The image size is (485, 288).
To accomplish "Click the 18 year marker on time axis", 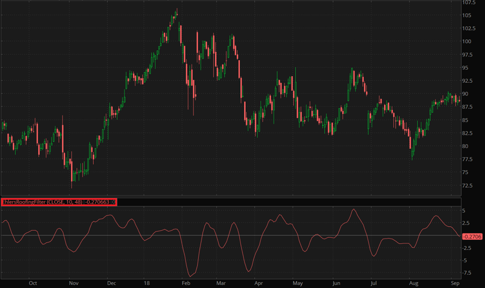I will pos(147,283).
